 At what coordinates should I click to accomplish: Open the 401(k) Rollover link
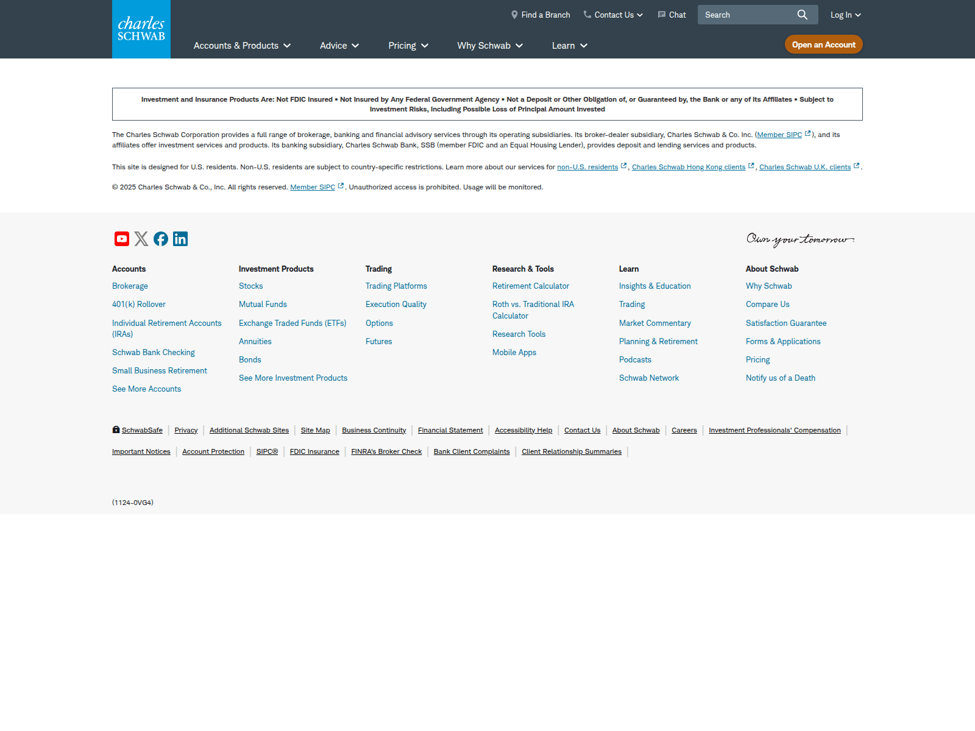[139, 304]
